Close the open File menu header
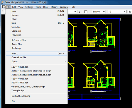The height and width of the screenshot is (108, 132). 8,7
